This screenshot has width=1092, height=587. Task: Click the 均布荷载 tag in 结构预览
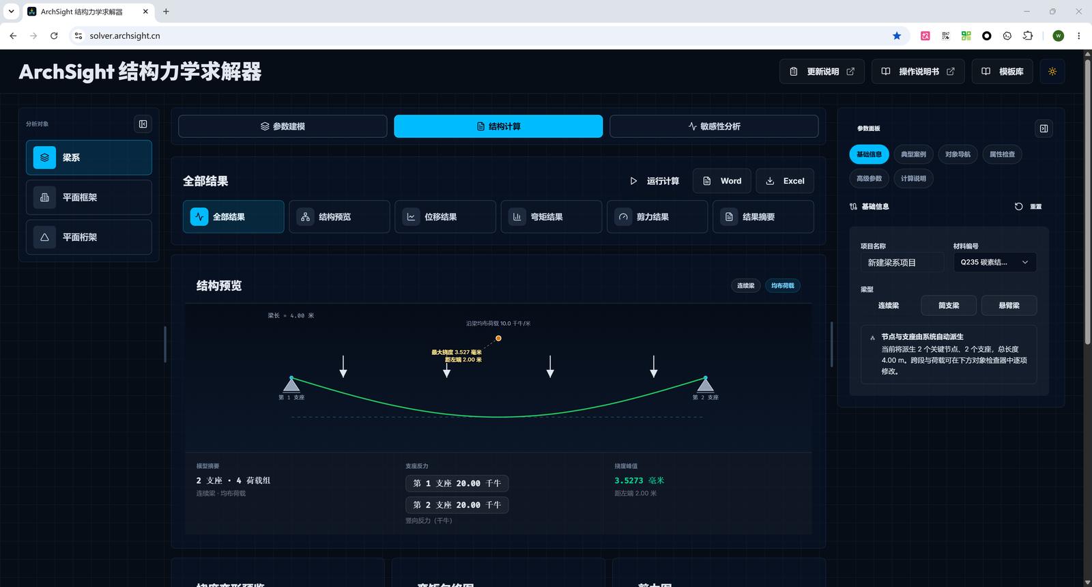tap(783, 286)
